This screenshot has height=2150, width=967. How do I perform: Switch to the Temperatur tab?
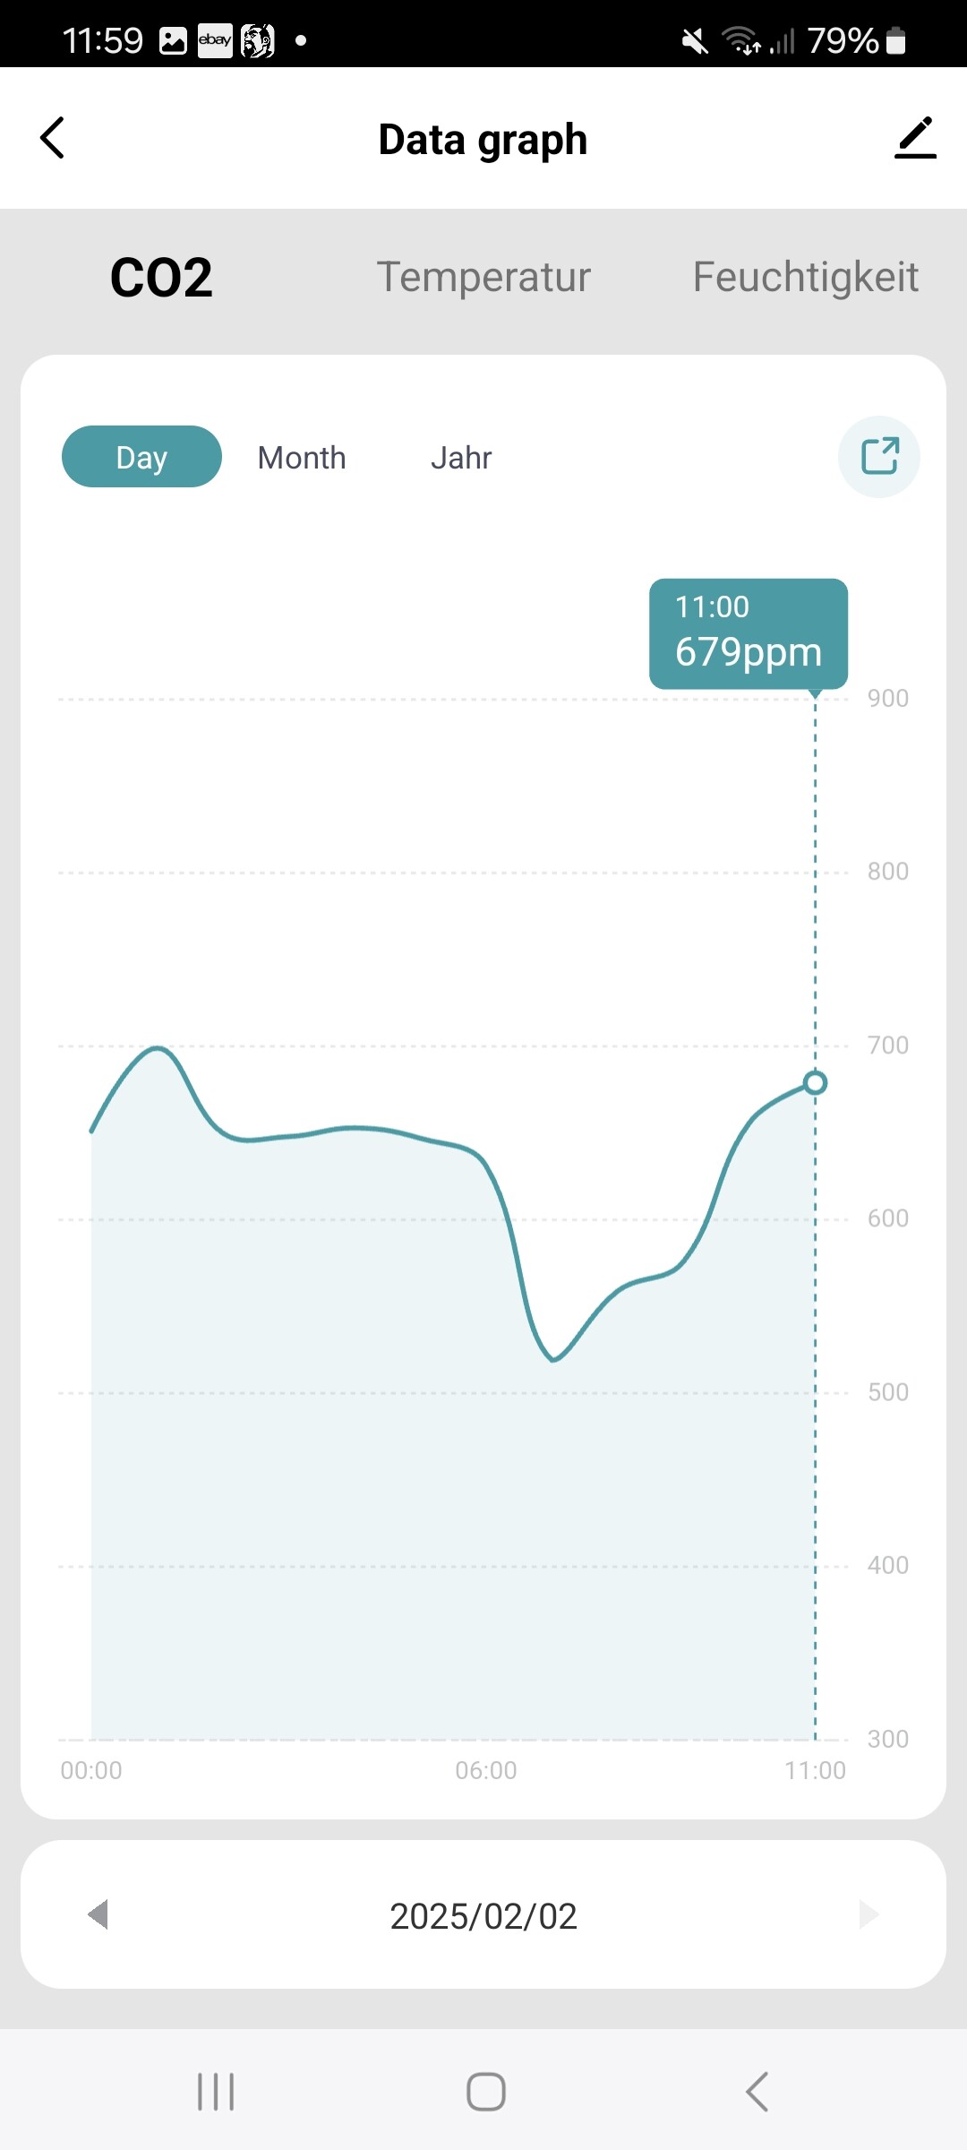pyautogui.click(x=483, y=277)
